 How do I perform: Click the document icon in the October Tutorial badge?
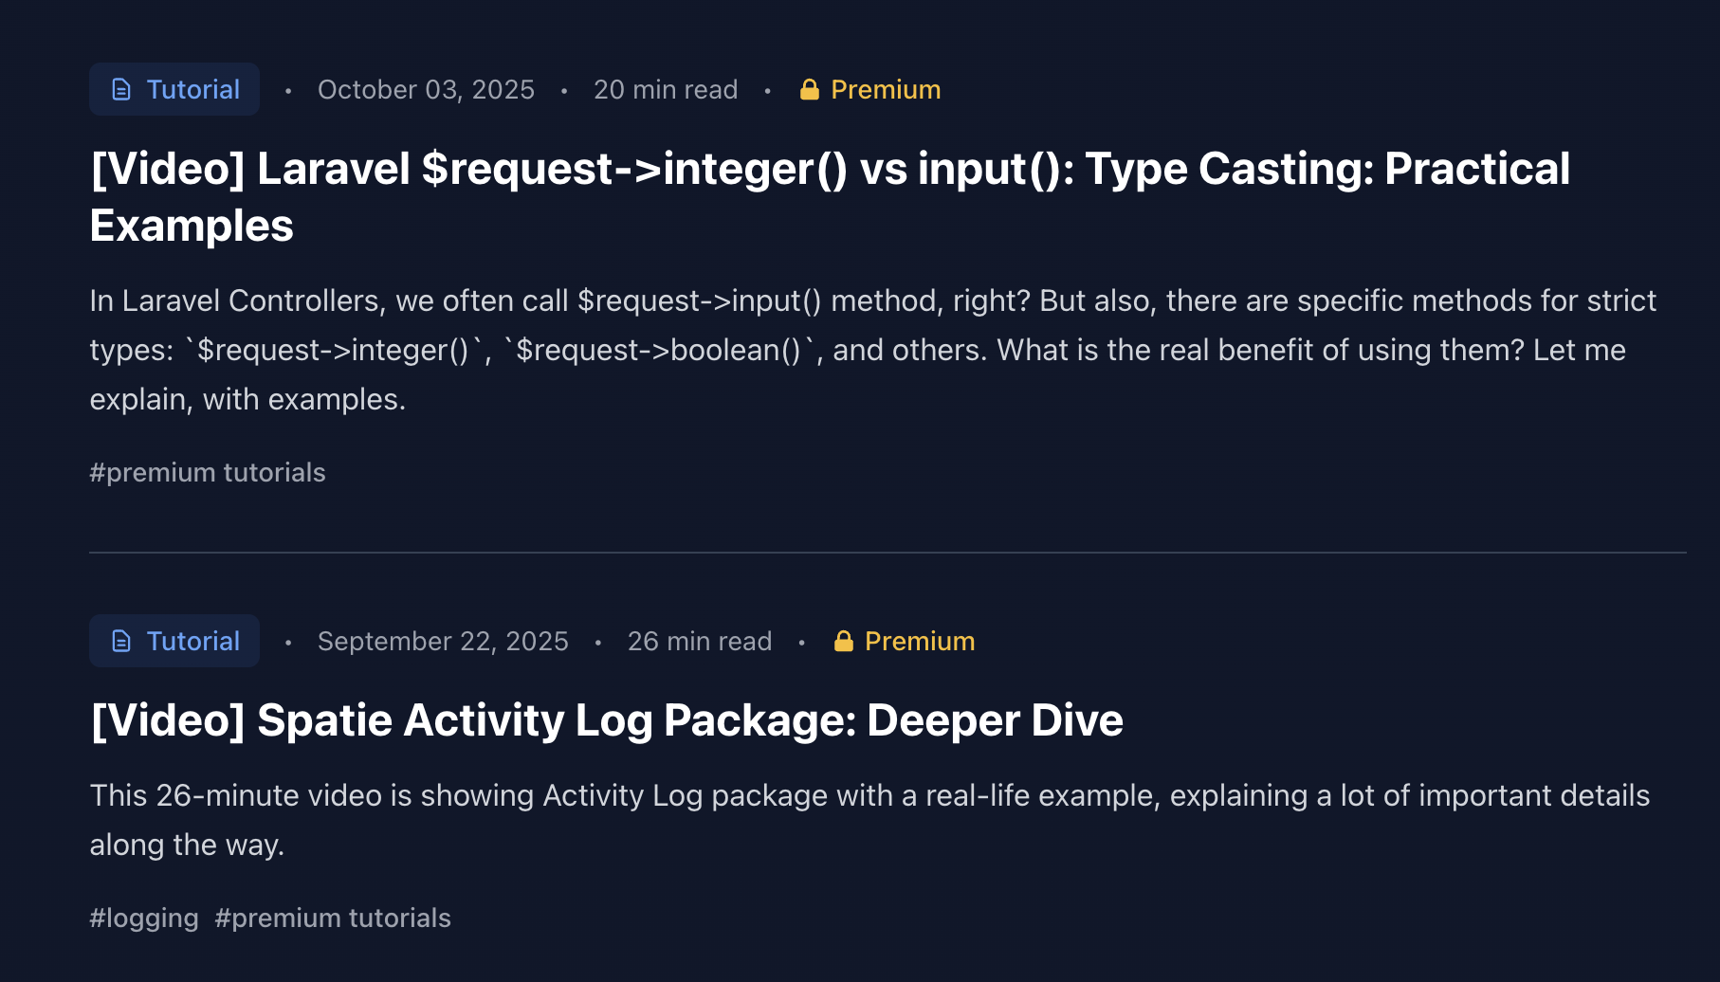pyautogui.click(x=121, y=90)
